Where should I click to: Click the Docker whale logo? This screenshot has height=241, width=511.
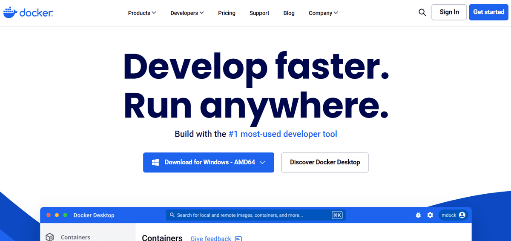(28, 12)
